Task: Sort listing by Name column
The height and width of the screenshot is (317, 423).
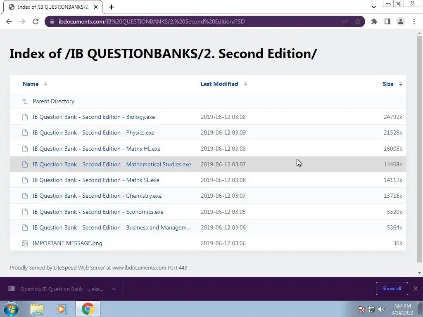Action: (31, 84)
